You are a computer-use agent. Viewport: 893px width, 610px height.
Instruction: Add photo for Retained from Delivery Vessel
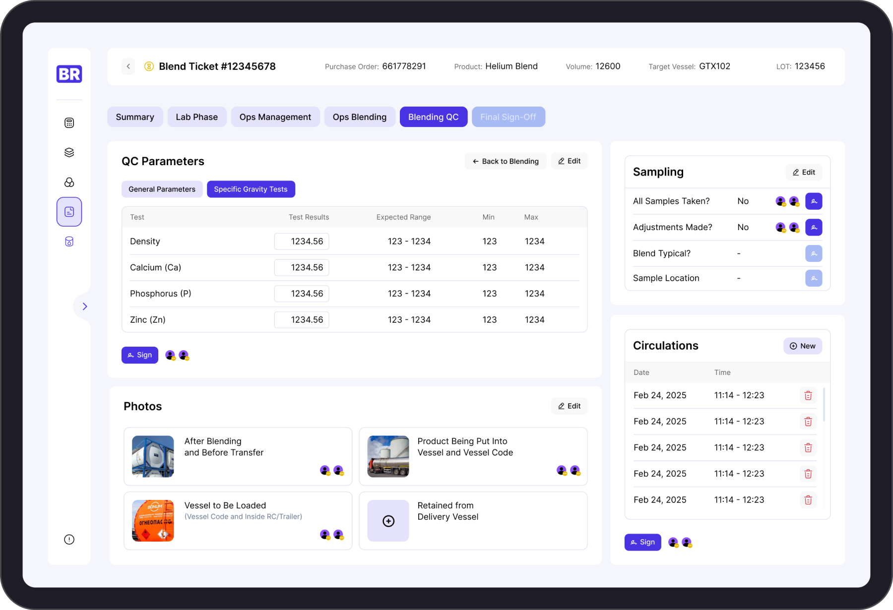point(388,521)
